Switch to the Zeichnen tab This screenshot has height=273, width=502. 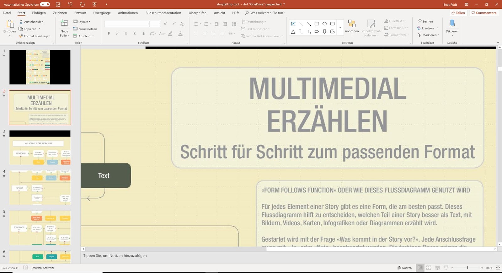(60, 13)
